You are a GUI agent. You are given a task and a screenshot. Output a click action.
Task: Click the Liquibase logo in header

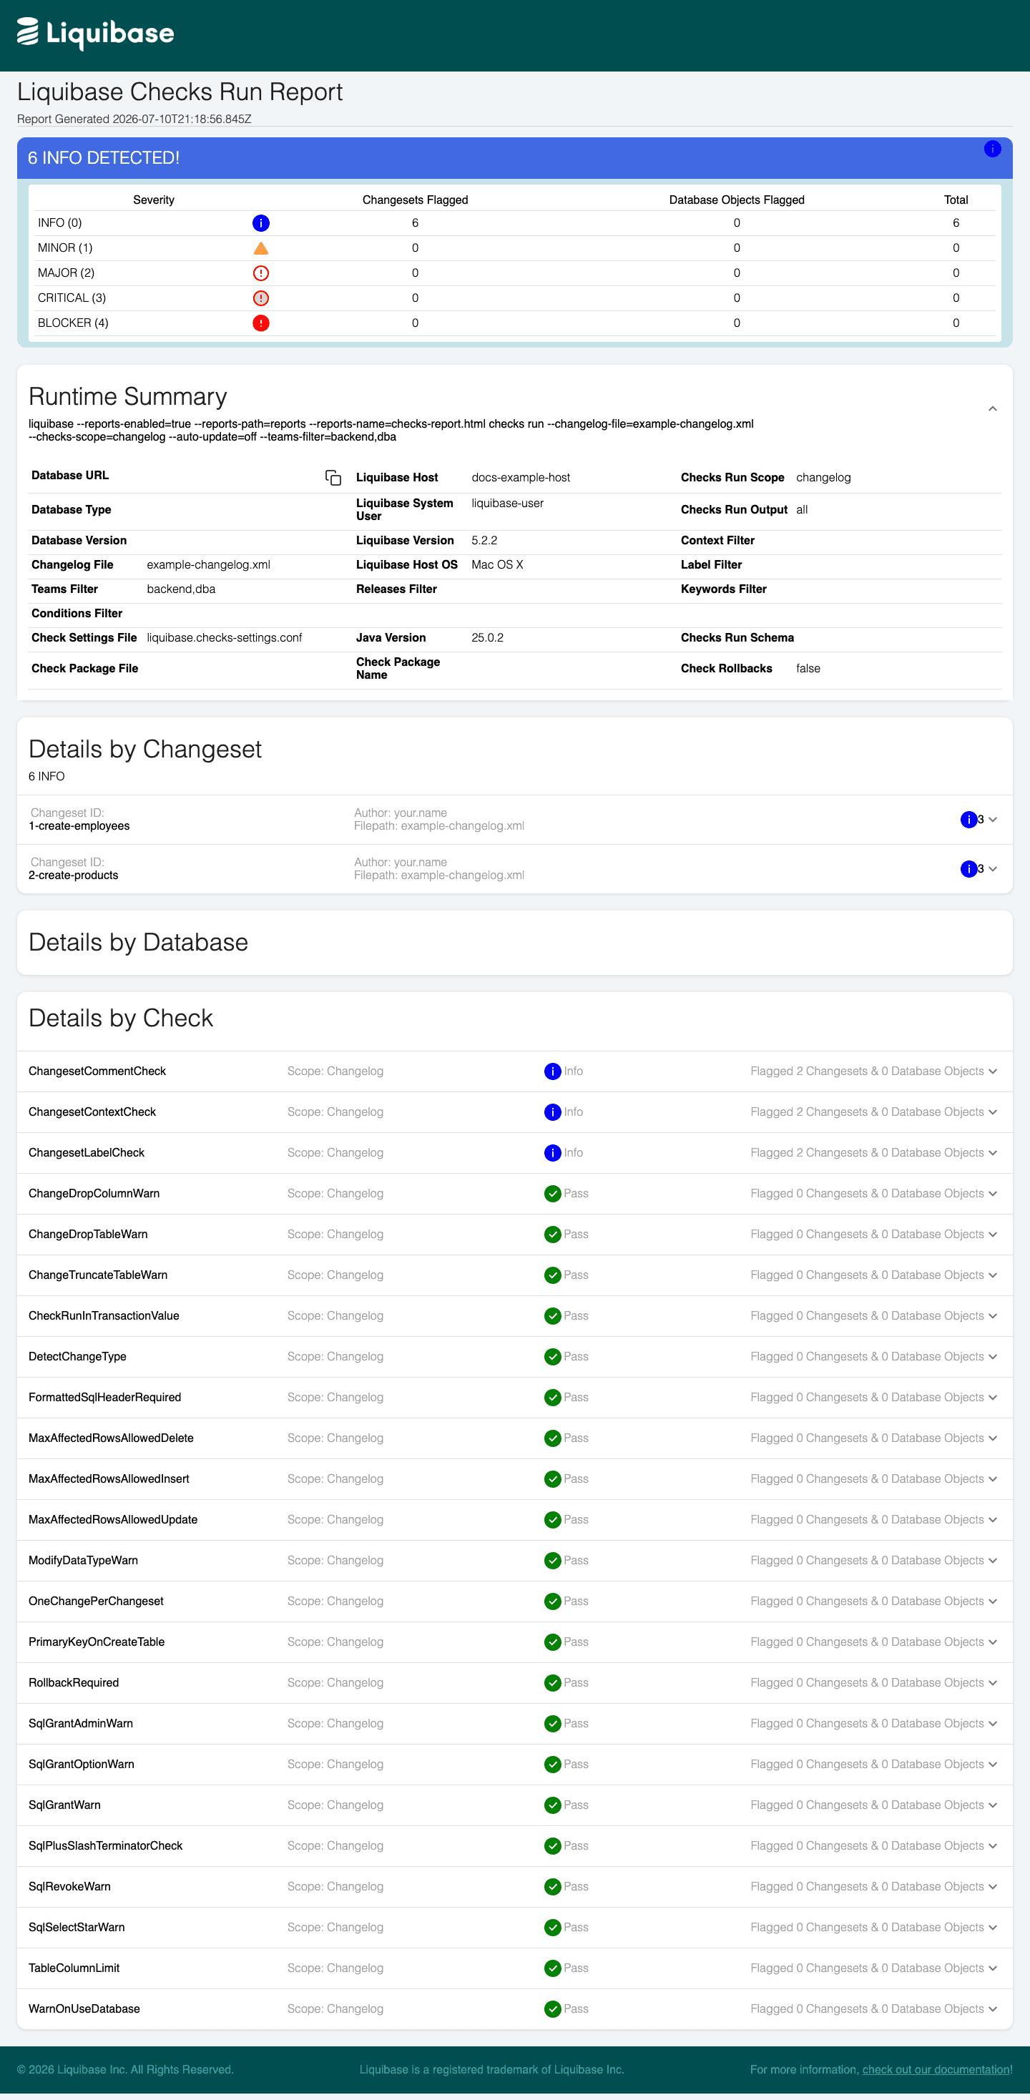click(95, 34)
